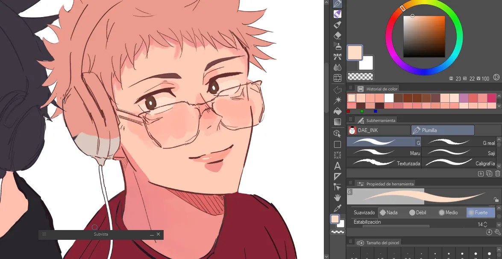This screenshot has height=259, width=502.
Task: Open Propiedad de herramienta tab
Action: (385, 184)
